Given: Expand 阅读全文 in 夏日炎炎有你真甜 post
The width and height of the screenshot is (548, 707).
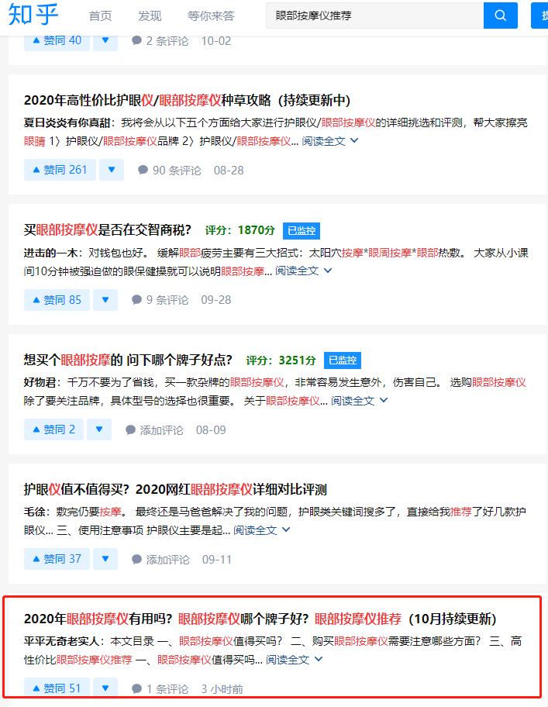Looking at the screenshot, I should 330,141.
